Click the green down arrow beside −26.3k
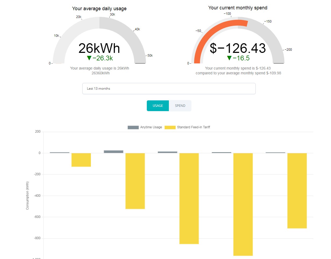The width and height of the screenshot is (331, 259). tap(89, 58)
